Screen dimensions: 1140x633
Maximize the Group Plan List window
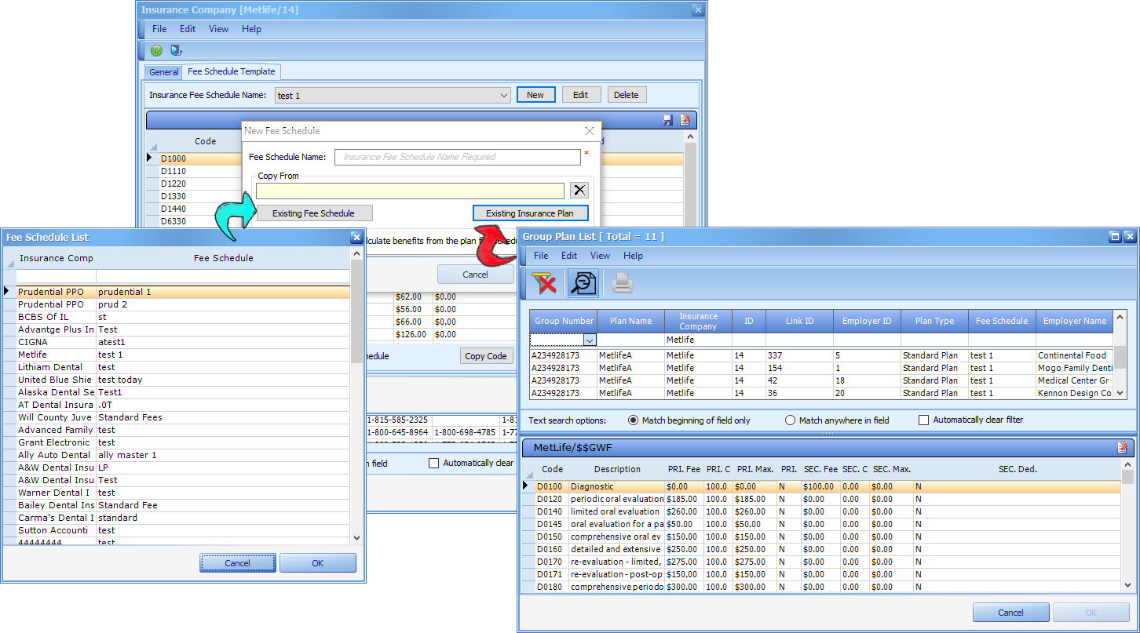[1114, 236]
